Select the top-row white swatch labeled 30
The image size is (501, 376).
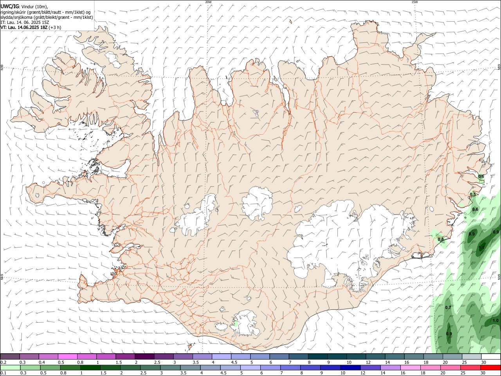(491, 356)
